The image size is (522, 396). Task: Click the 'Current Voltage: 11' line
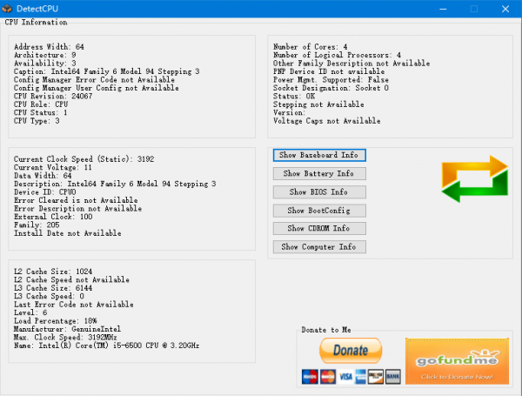coord(52,167)
